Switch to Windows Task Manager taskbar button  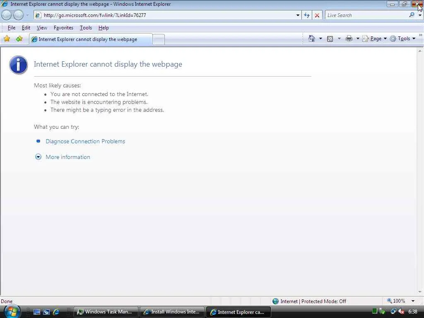(x=106, y=312)
